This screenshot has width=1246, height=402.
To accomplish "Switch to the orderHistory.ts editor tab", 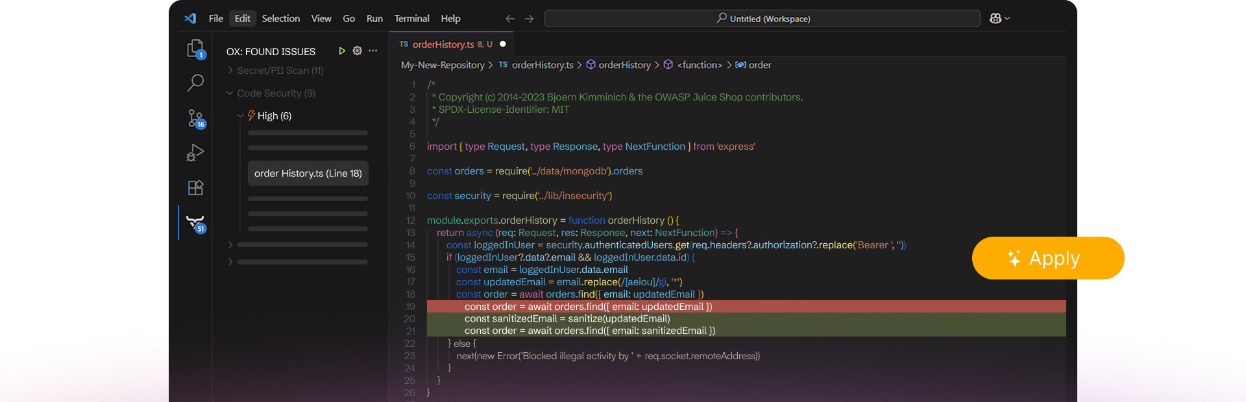I will (443, 45).
